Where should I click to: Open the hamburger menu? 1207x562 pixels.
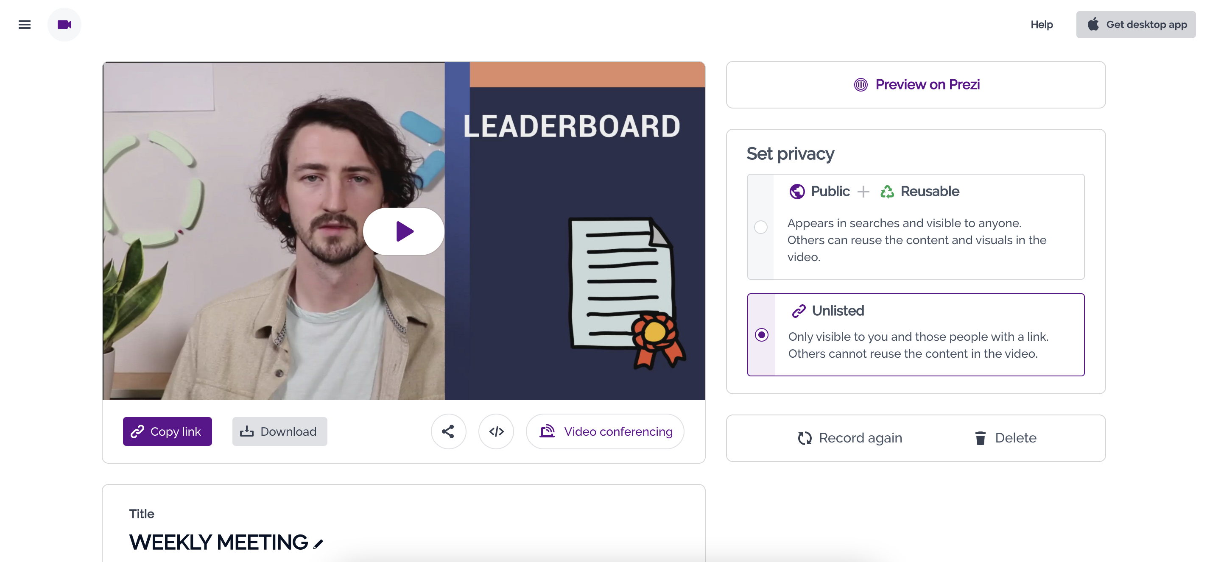(24, 24)
